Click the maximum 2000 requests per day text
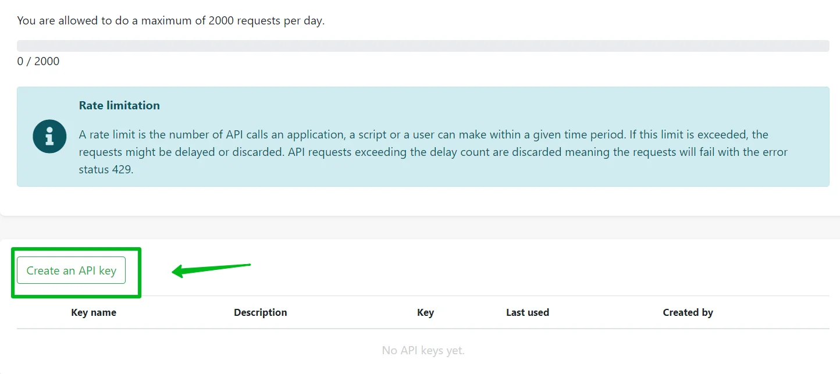Image resolution: width=840 pixels, height=374 pixels. [171, 21]
